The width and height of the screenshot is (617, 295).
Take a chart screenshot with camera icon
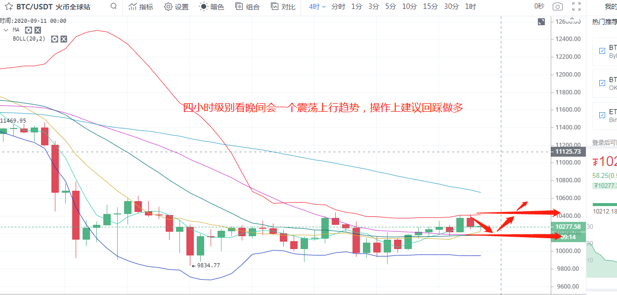(x=558, y=6)
